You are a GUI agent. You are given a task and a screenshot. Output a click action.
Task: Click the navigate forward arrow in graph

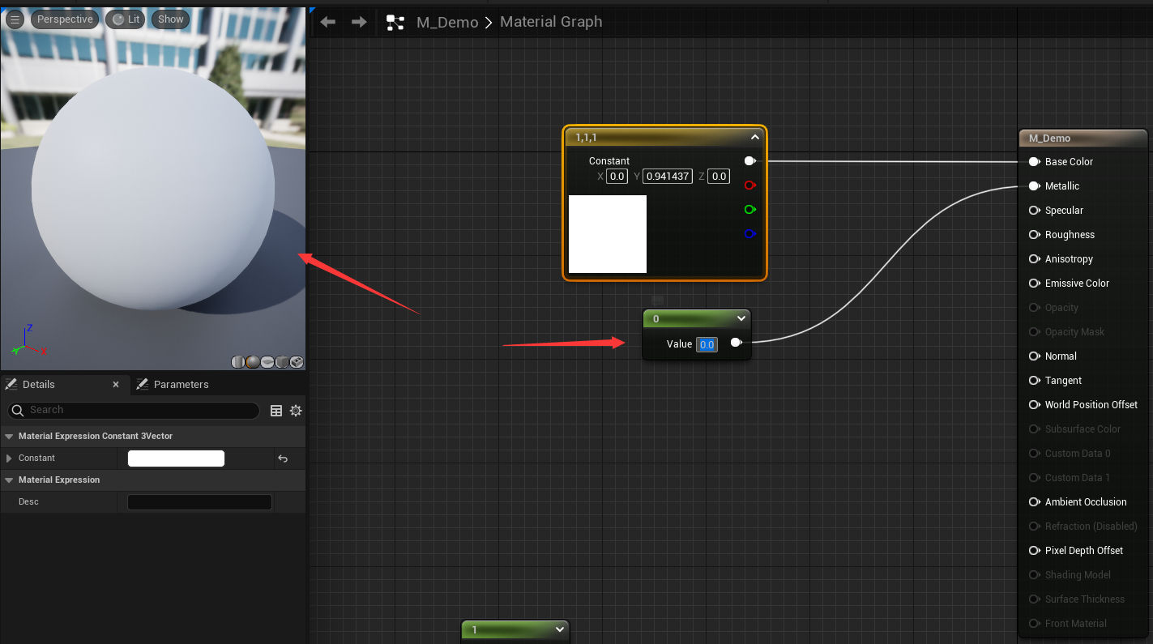(x=359, y=22)
